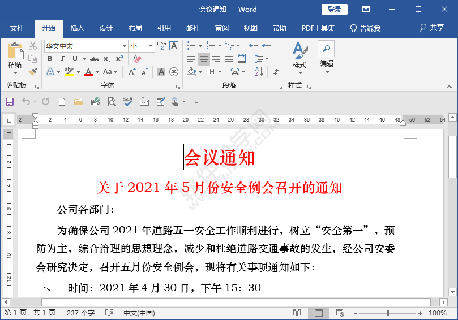Apply yellow text highlight color
458x320 pixels.
[69, 72]
